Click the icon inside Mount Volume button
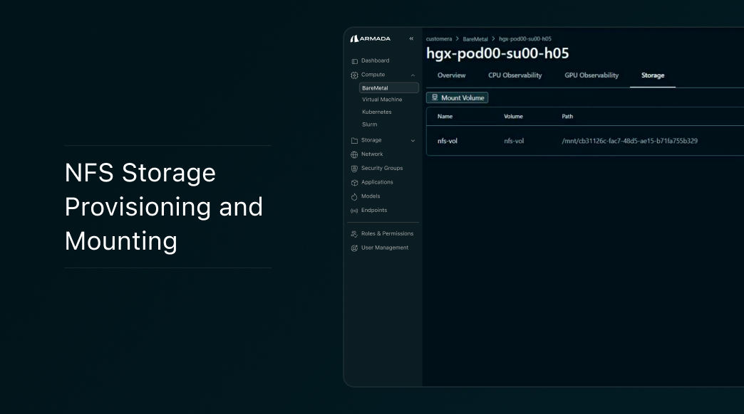Viewport: 744px width, 414px height. 435,97
